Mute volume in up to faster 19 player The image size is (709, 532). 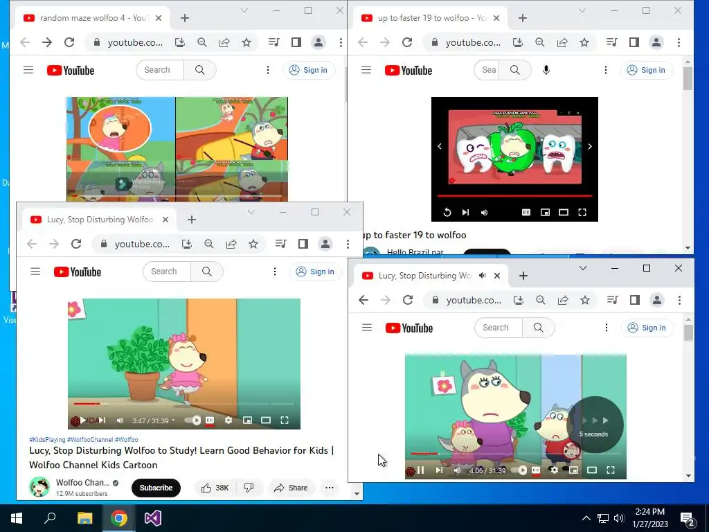484,212
